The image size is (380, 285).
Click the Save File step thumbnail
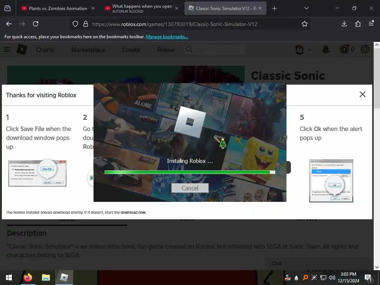pos(37,173)
